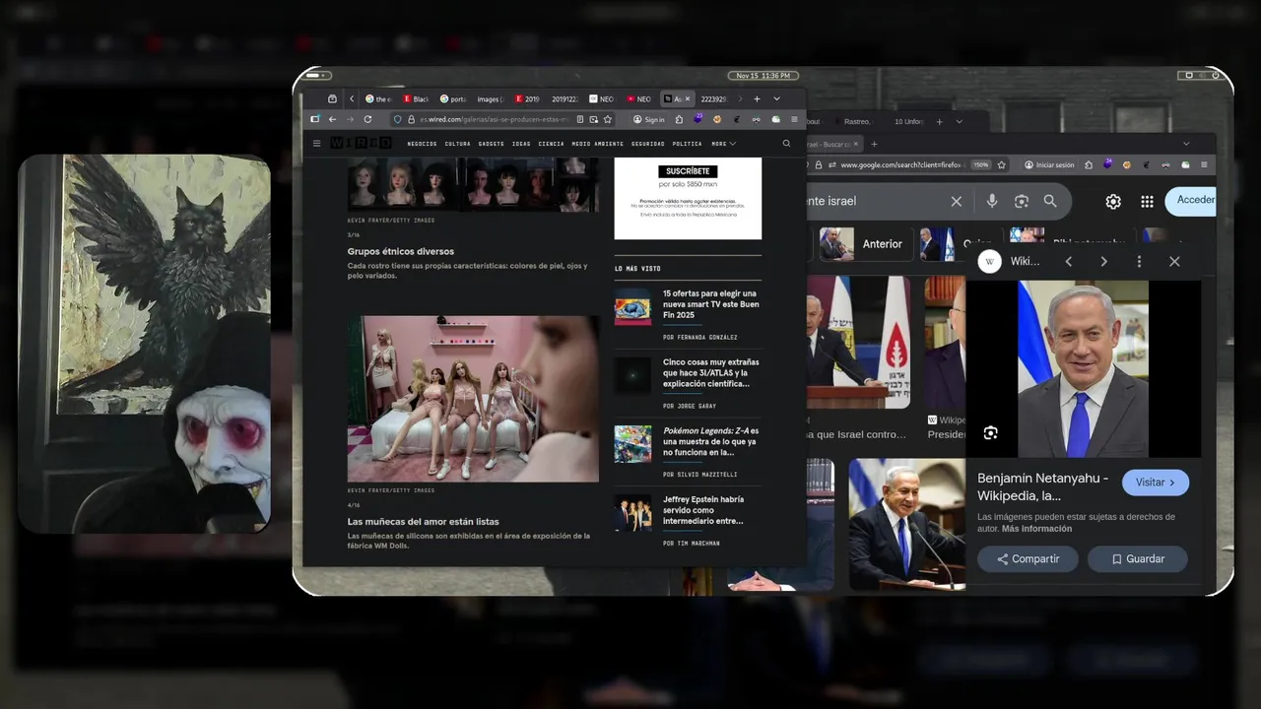Click the Google search magnifier button
Screen dimensions: 1261x709
[x=1050, y=201]
